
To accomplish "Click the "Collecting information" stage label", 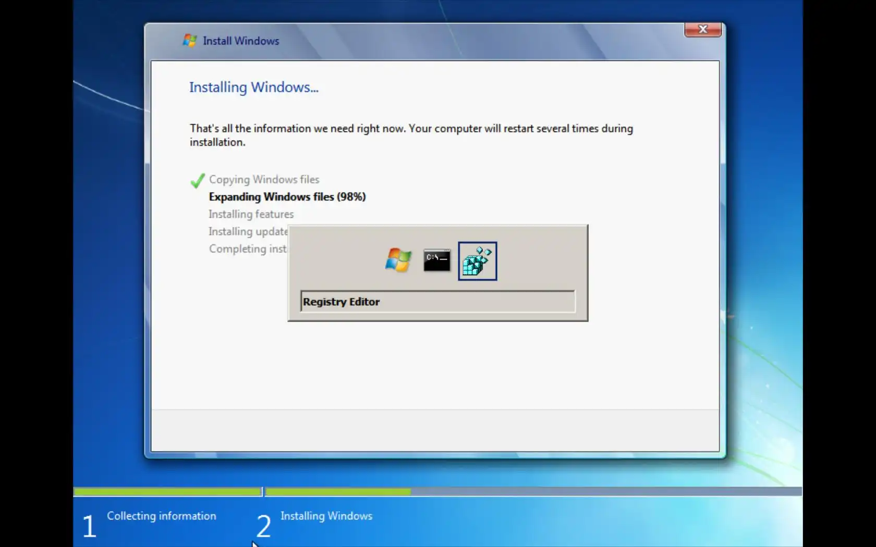I will point(162,516).
